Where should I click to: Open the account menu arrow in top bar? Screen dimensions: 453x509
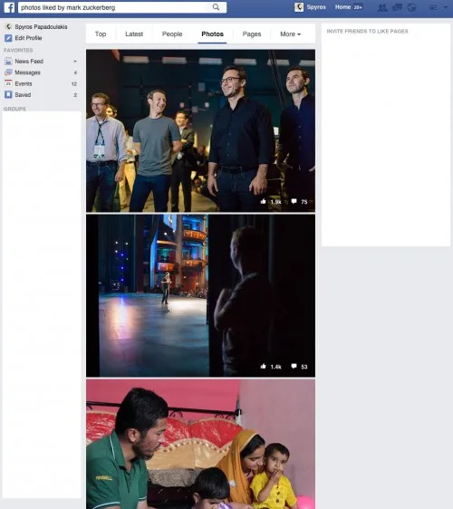tap(446, 7)
